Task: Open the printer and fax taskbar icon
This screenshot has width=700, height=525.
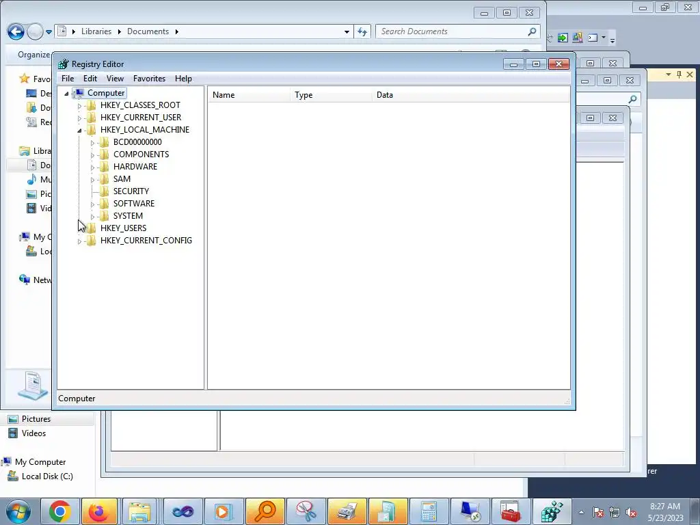Action: [347, 511]
